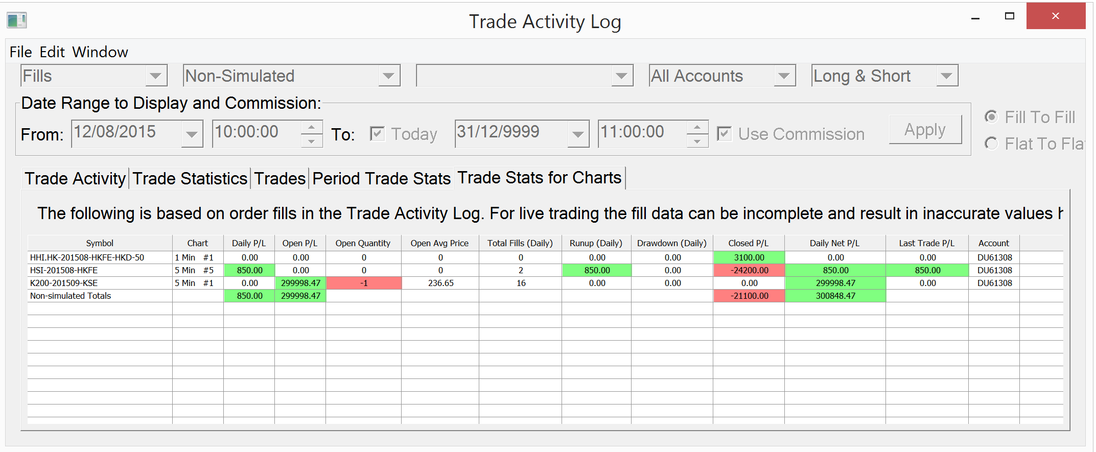Maximize the Trade Activity Log window
Viewport: 1096px width, 452px height.
pos(1009,16)
